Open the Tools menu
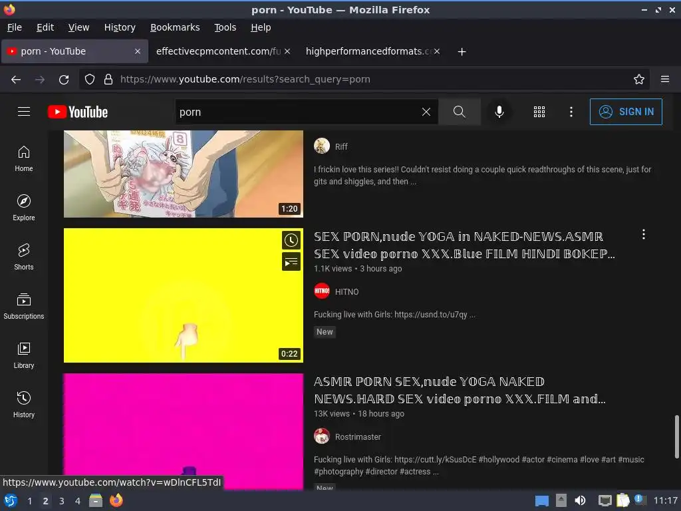Image resolution: width=681 pixels, height=511 pixels. pos(225,27)
